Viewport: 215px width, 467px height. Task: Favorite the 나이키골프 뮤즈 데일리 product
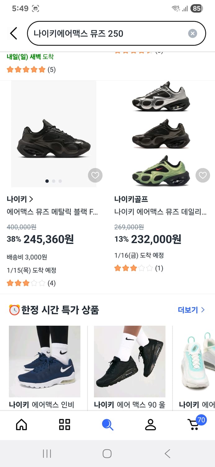coord(203,175)
